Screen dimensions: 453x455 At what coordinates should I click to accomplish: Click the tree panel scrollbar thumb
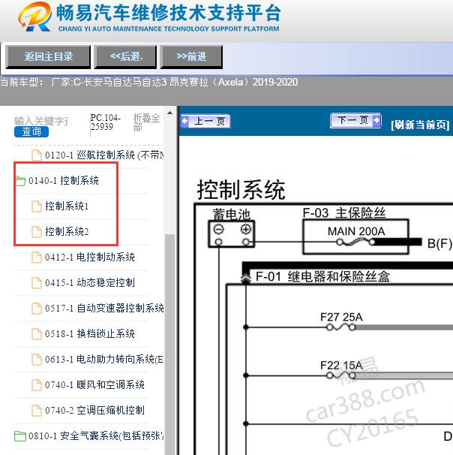point(169,344)
